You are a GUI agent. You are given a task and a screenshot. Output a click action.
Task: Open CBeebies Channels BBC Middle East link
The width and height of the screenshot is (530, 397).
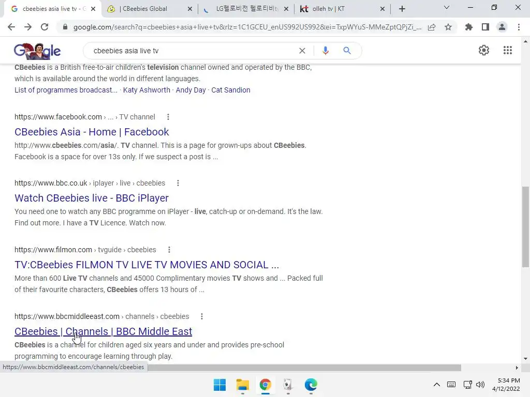(x=103, y=331)
